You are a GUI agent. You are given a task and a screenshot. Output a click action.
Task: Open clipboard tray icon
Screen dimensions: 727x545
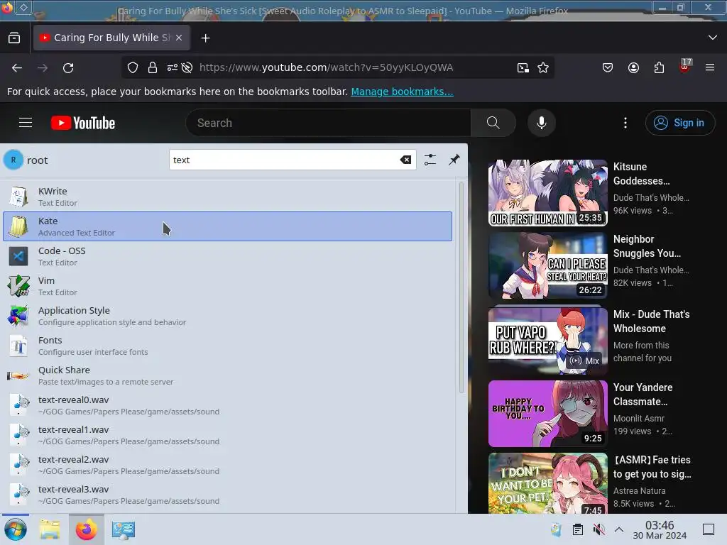[578, 529]
